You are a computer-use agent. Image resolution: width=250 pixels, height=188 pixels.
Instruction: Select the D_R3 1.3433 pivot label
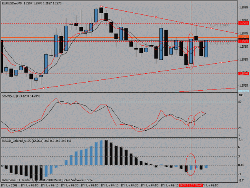click(x=220, y=25)
